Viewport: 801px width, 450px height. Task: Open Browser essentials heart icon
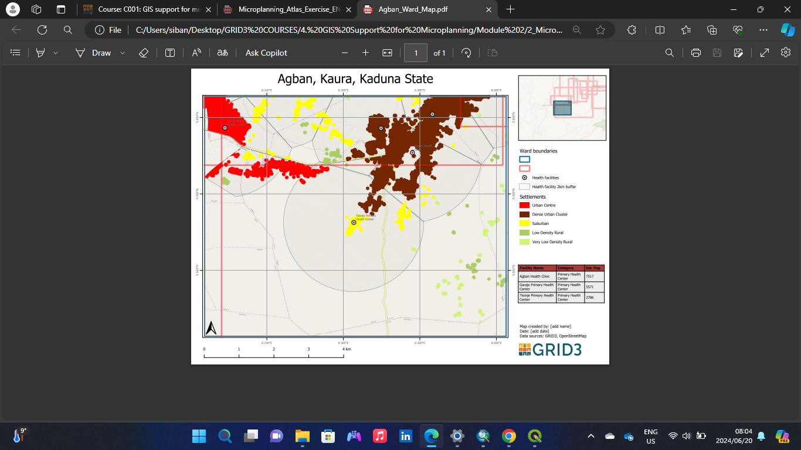point(738,30)
